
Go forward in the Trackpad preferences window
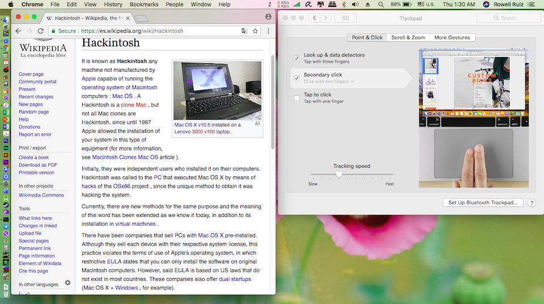(x=325, y=18)
